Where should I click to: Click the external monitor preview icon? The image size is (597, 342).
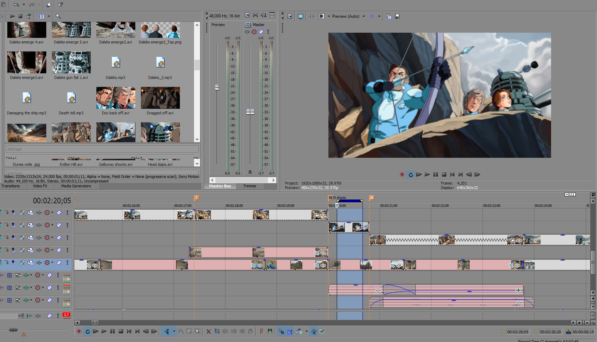coord(301,16)
